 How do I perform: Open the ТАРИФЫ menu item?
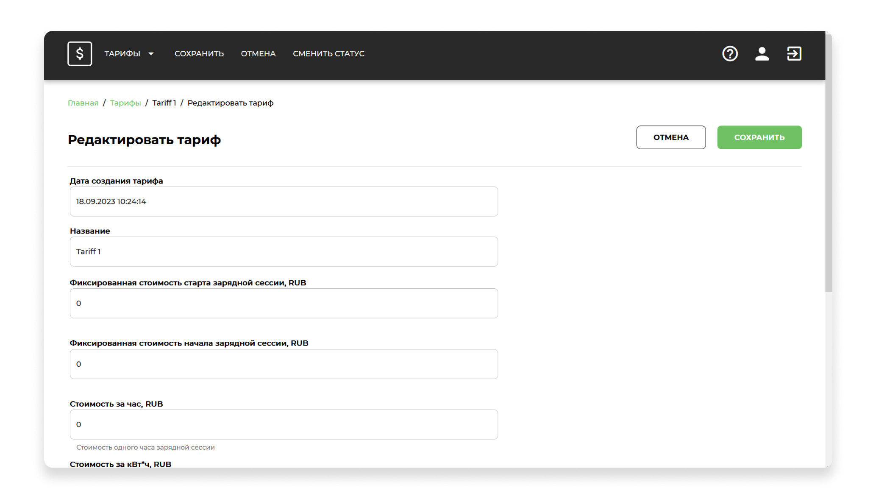122,53
